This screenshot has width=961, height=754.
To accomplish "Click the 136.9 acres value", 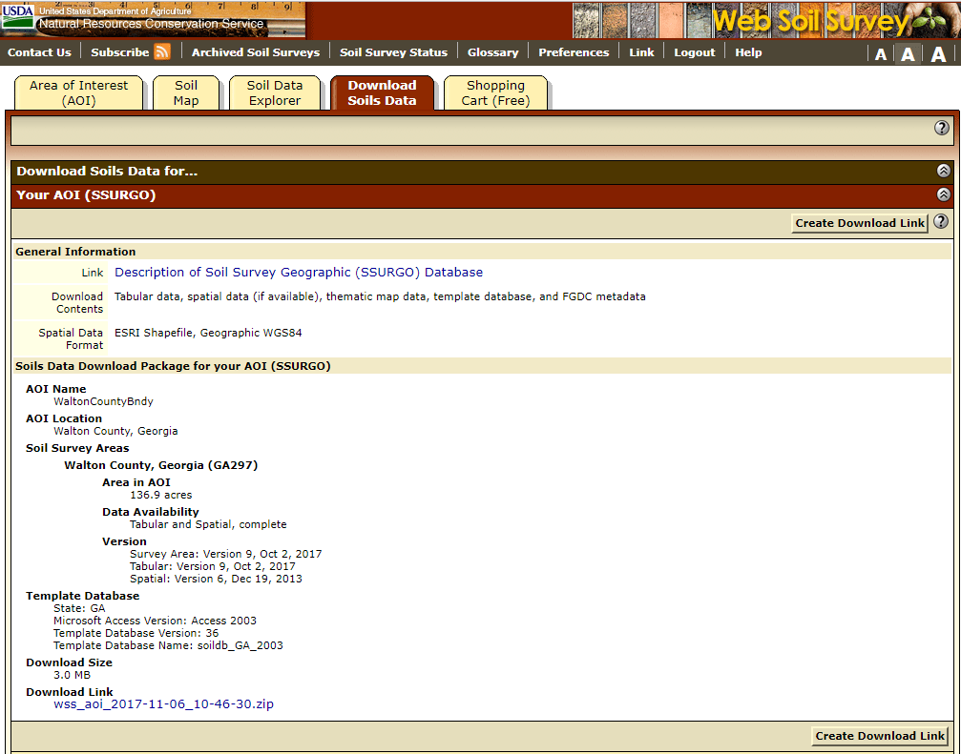I will click(x=160, y=495).
